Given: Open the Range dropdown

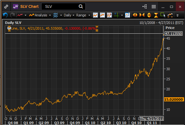Looking at the screenshot, I should click(x=83, y=15).
